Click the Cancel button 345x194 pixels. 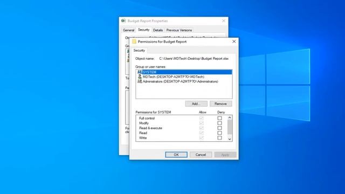[201, 155]
